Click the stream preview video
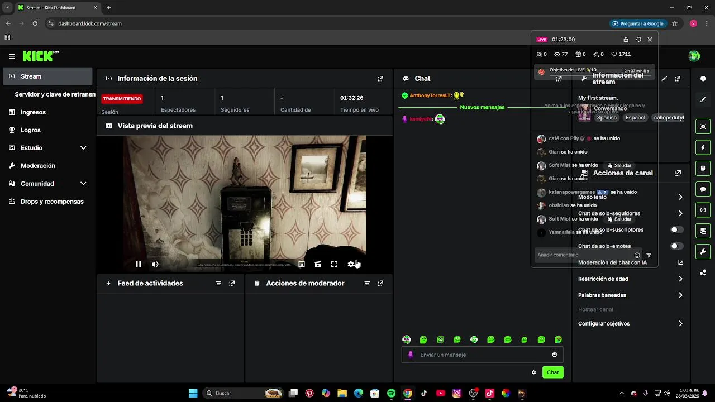Image resolution: width=715 pixels, height=402 pixels. 245,204
